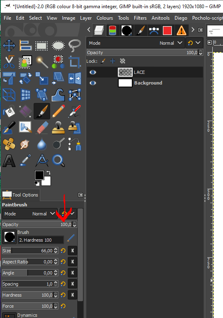Select the Blur/Sharpen droplet tool
The height and width of the screenshot is (318, 223).
pos(42,144)
